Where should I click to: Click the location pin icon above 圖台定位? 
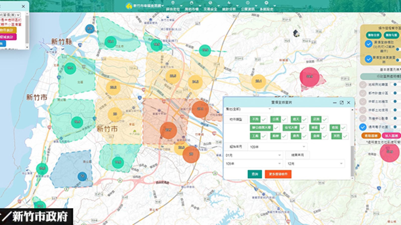pyautogui.click(x=173, y=3)
